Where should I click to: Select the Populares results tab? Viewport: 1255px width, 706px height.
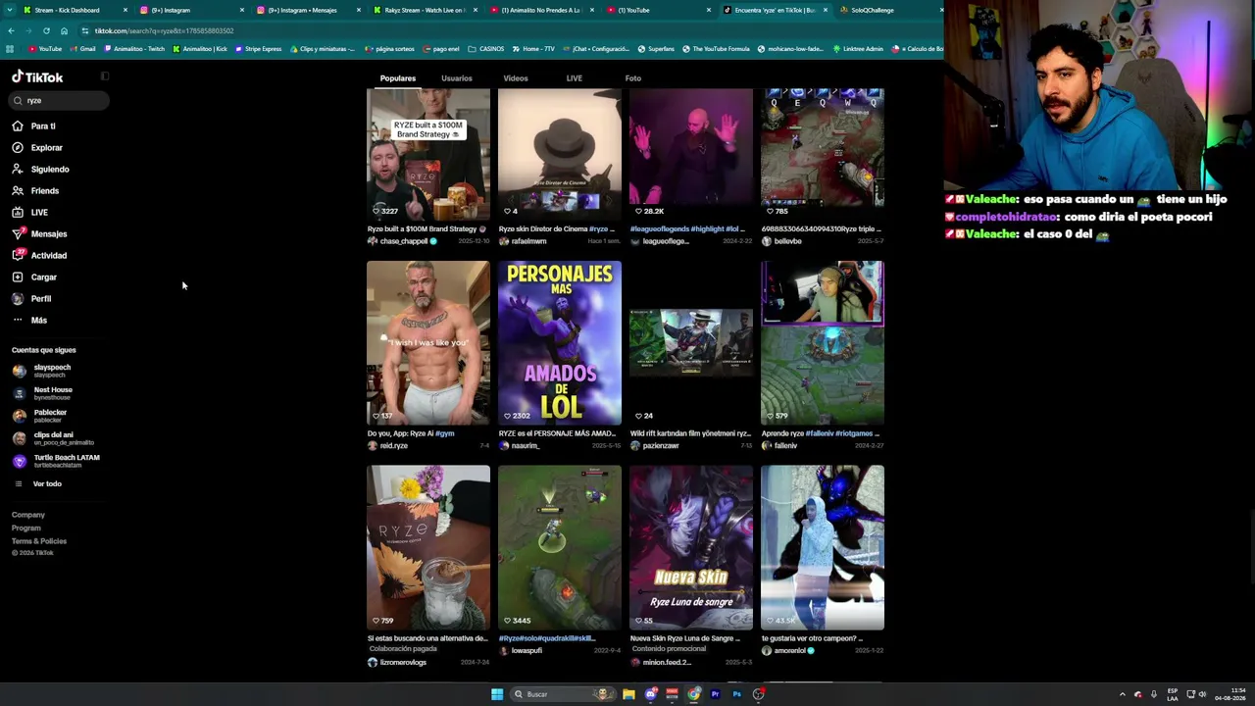[398, 78]
